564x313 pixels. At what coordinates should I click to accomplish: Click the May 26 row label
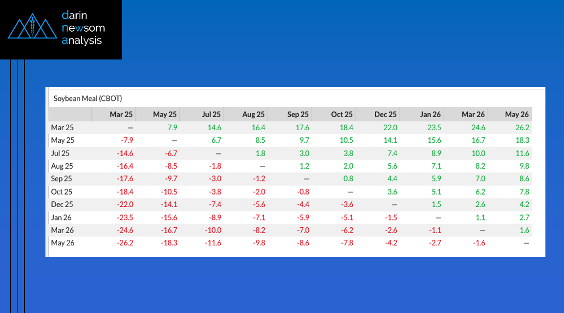point(63,243)
